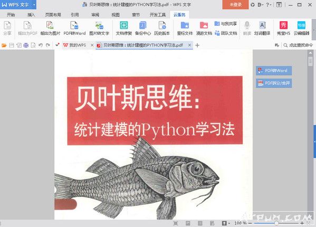Open the 审阅 ribbon tab
Screen dimensions: 316x227
95,14
